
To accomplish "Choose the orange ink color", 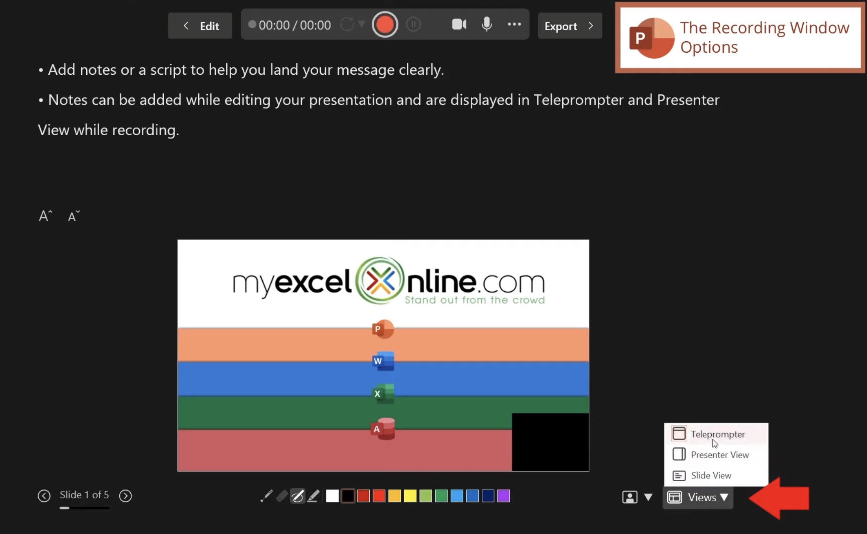I will 394,496.
